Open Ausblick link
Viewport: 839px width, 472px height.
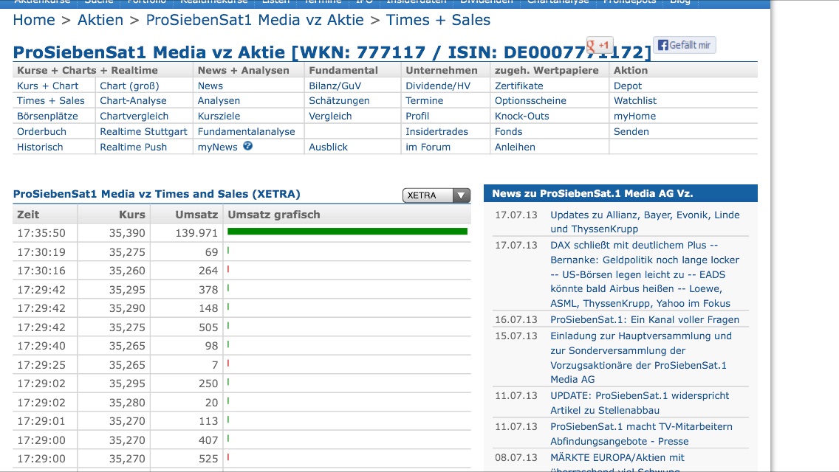[328, 147]
